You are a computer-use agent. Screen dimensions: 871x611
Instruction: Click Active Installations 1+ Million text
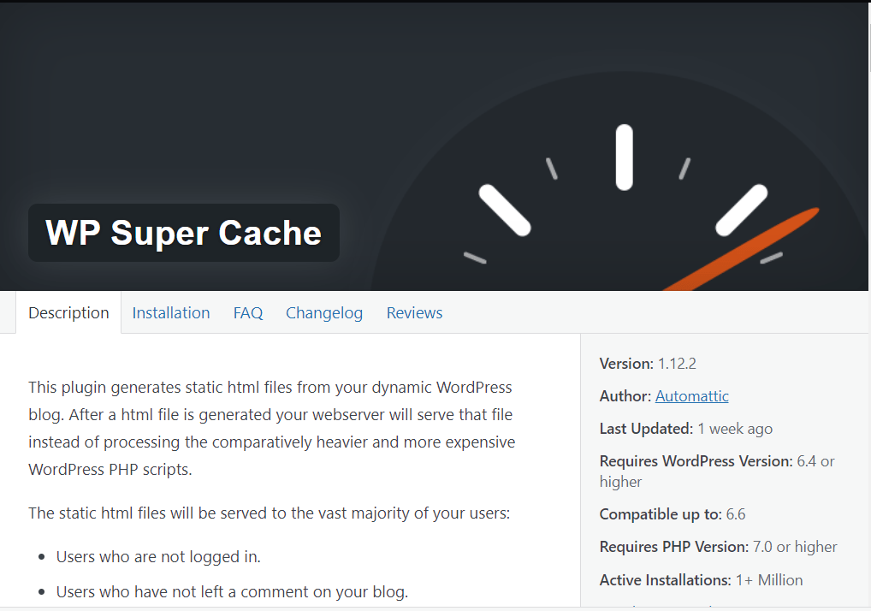(701, 580)
